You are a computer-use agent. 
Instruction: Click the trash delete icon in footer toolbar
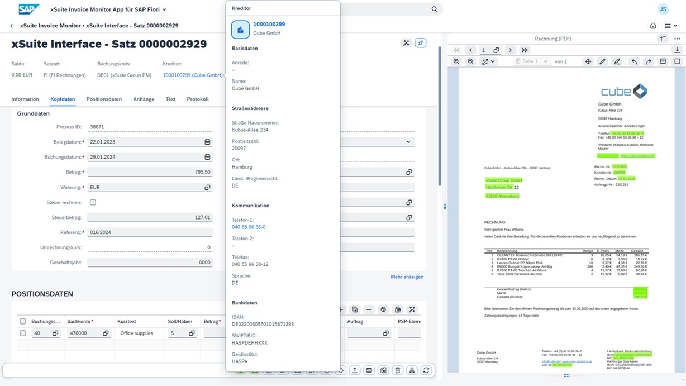click(x=398, y=370)
